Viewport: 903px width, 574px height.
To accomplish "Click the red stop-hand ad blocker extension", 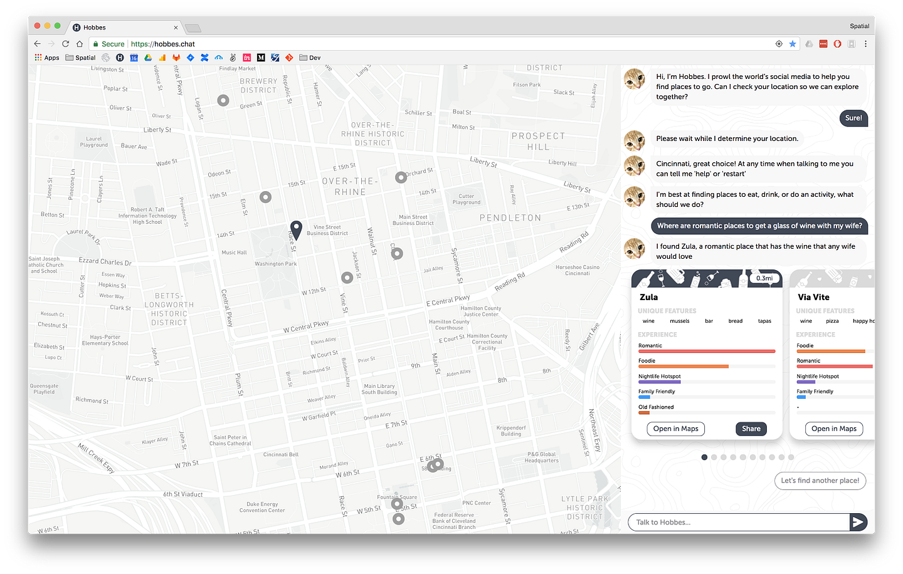I will point(837,44).
